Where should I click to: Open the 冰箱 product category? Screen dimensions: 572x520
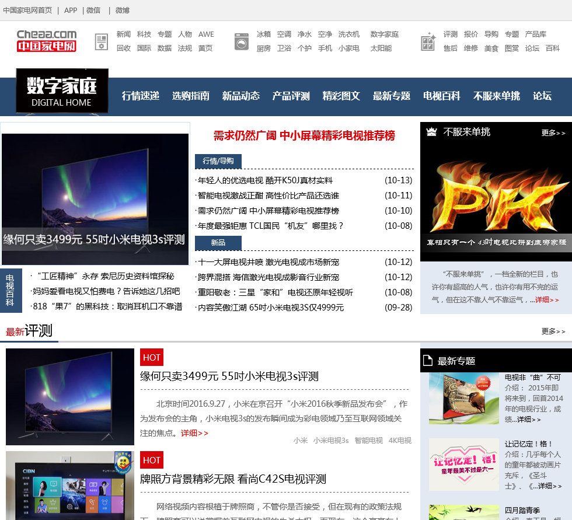click(x=264, y=34)
